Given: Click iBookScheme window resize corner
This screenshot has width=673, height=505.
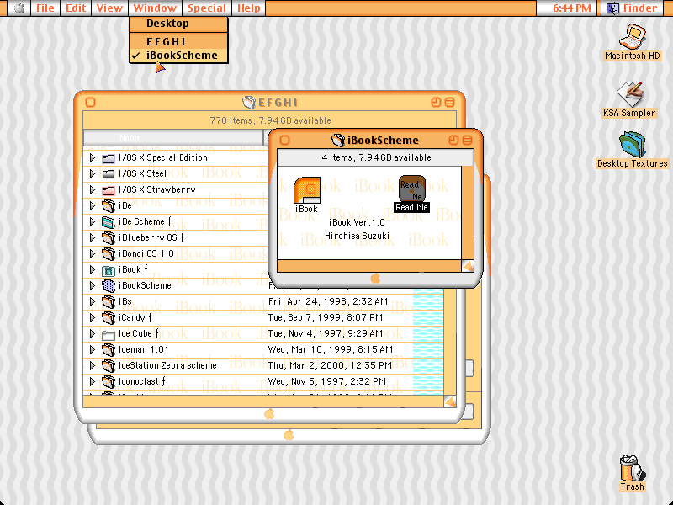Looking at the screenshot, I should coord(468,266).
